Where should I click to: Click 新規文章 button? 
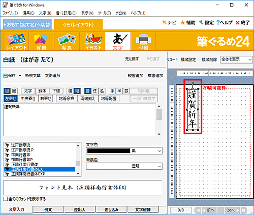coord(33,76)
